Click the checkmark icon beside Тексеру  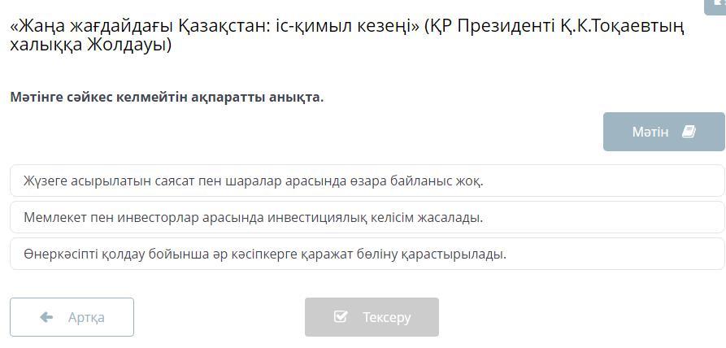point(341,317)
